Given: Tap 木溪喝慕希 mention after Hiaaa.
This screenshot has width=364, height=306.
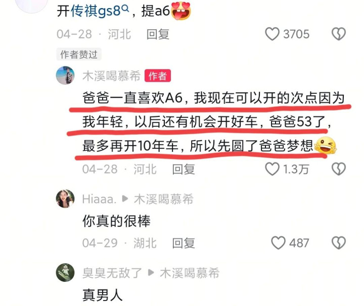Looking at the screenshot, I should click(x=164, y=199).
